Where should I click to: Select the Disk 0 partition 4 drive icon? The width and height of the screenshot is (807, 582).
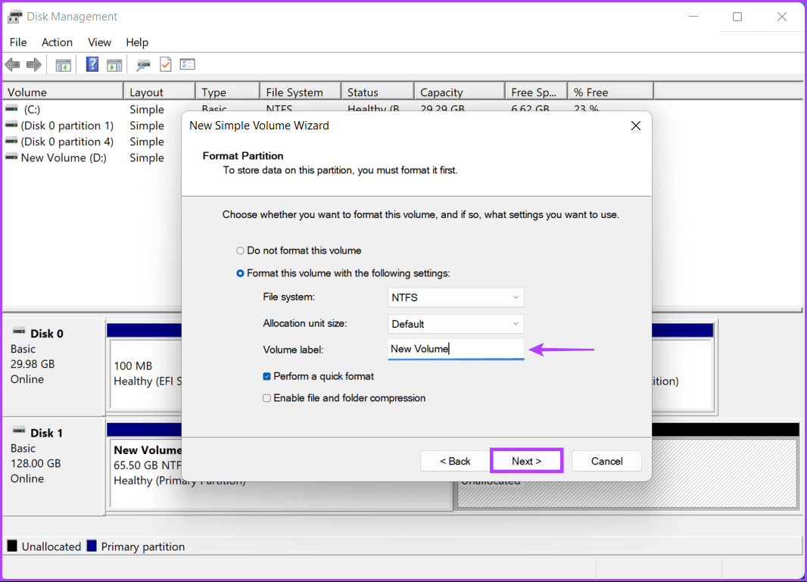coord(11,141)
